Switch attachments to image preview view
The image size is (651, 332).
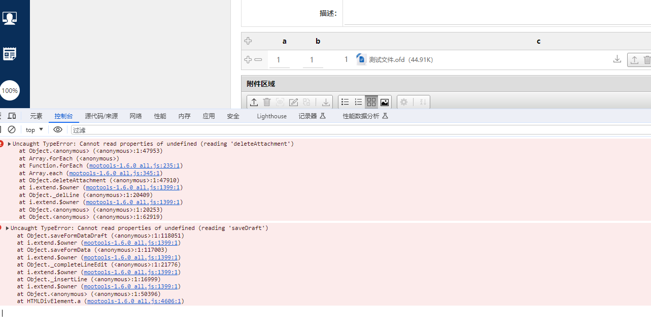point(385,102)
